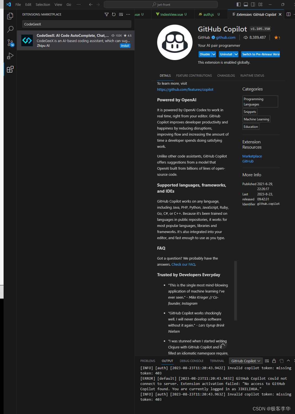Open the Run and Debug view

coord(10,56)
